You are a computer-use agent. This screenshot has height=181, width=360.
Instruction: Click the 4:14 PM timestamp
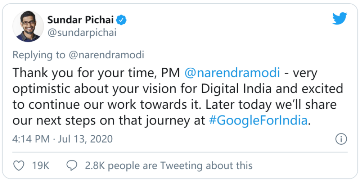click(31, 139)
